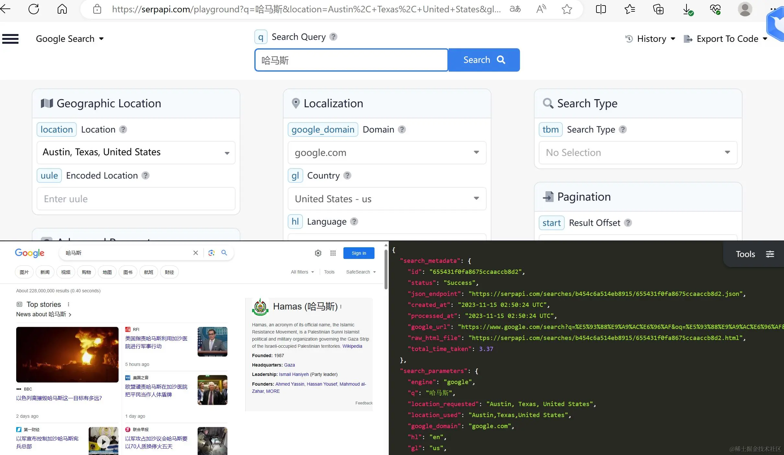Clear the Google preview search with X
Screen dimensions: 784x455
(195, 253)
